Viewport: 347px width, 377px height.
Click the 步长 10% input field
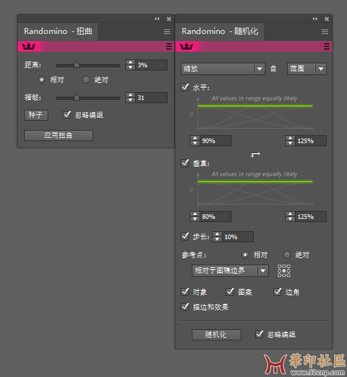(x=237, y=237)
